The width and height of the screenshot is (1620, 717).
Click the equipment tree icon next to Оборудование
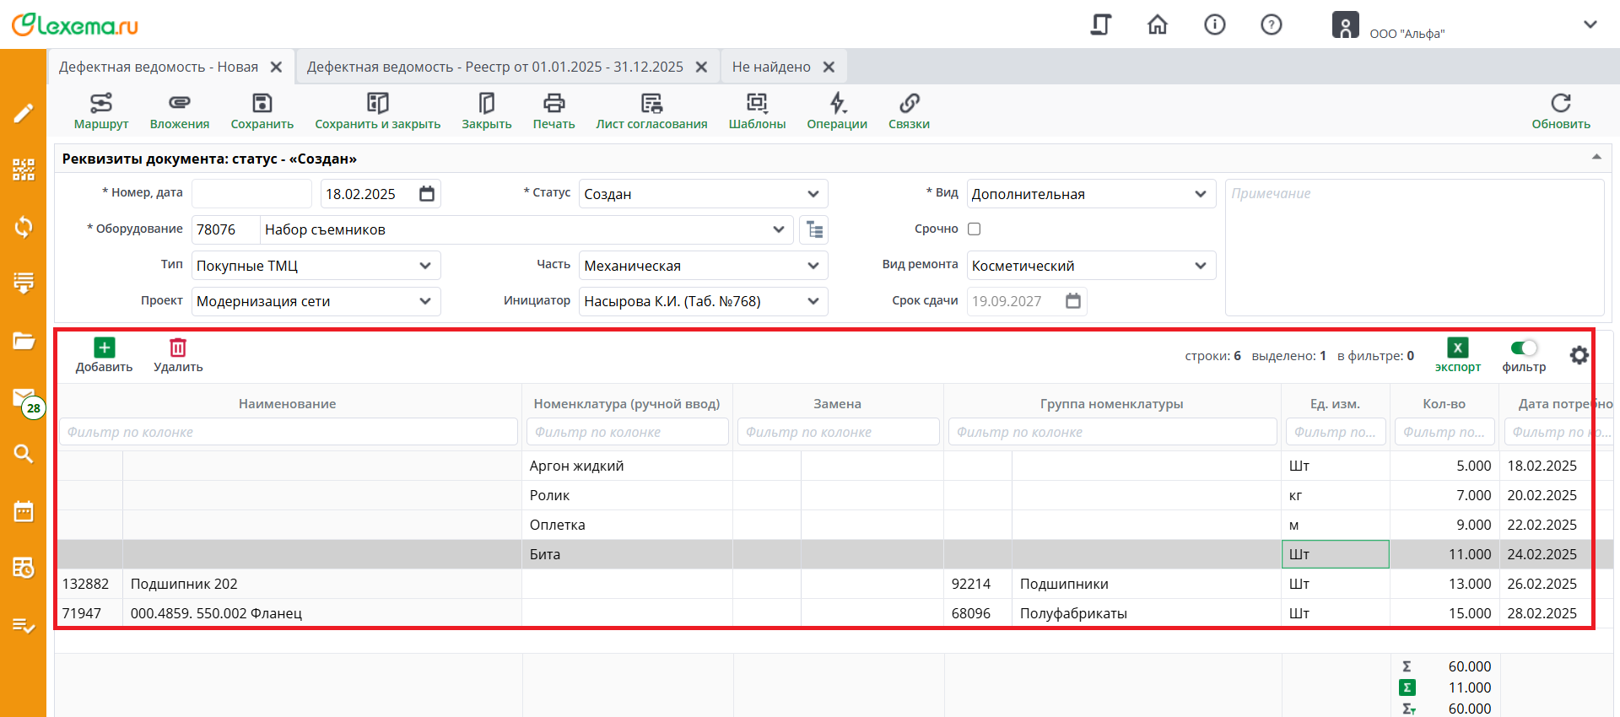814,229
